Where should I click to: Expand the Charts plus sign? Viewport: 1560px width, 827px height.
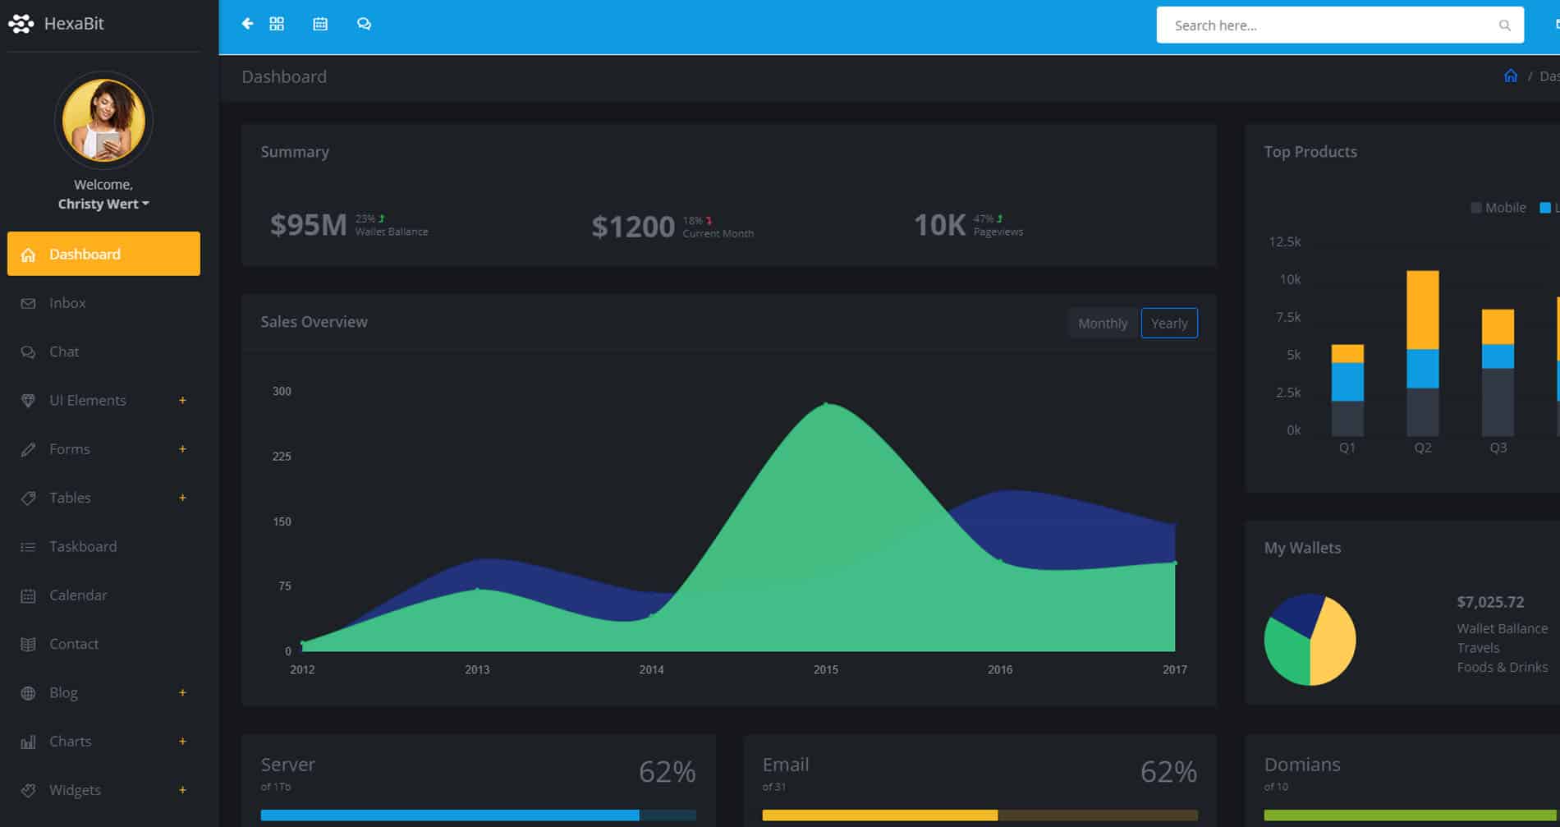coord(182,741)
